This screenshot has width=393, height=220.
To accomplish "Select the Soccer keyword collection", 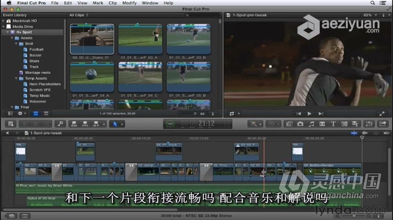I will (x=35, y=55).
